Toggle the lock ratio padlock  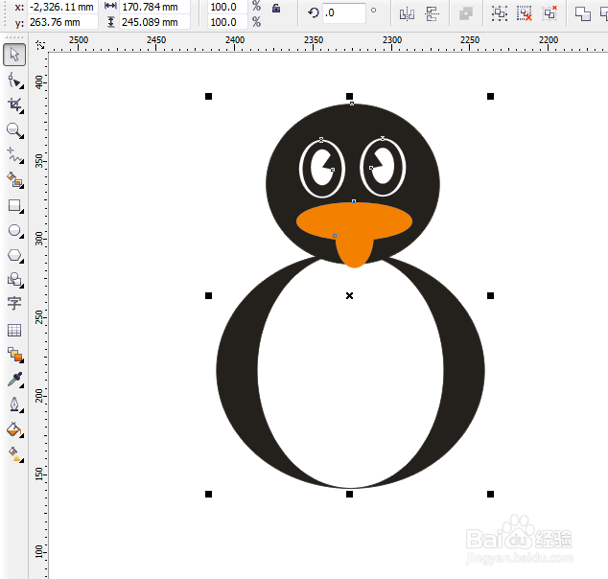276,8
